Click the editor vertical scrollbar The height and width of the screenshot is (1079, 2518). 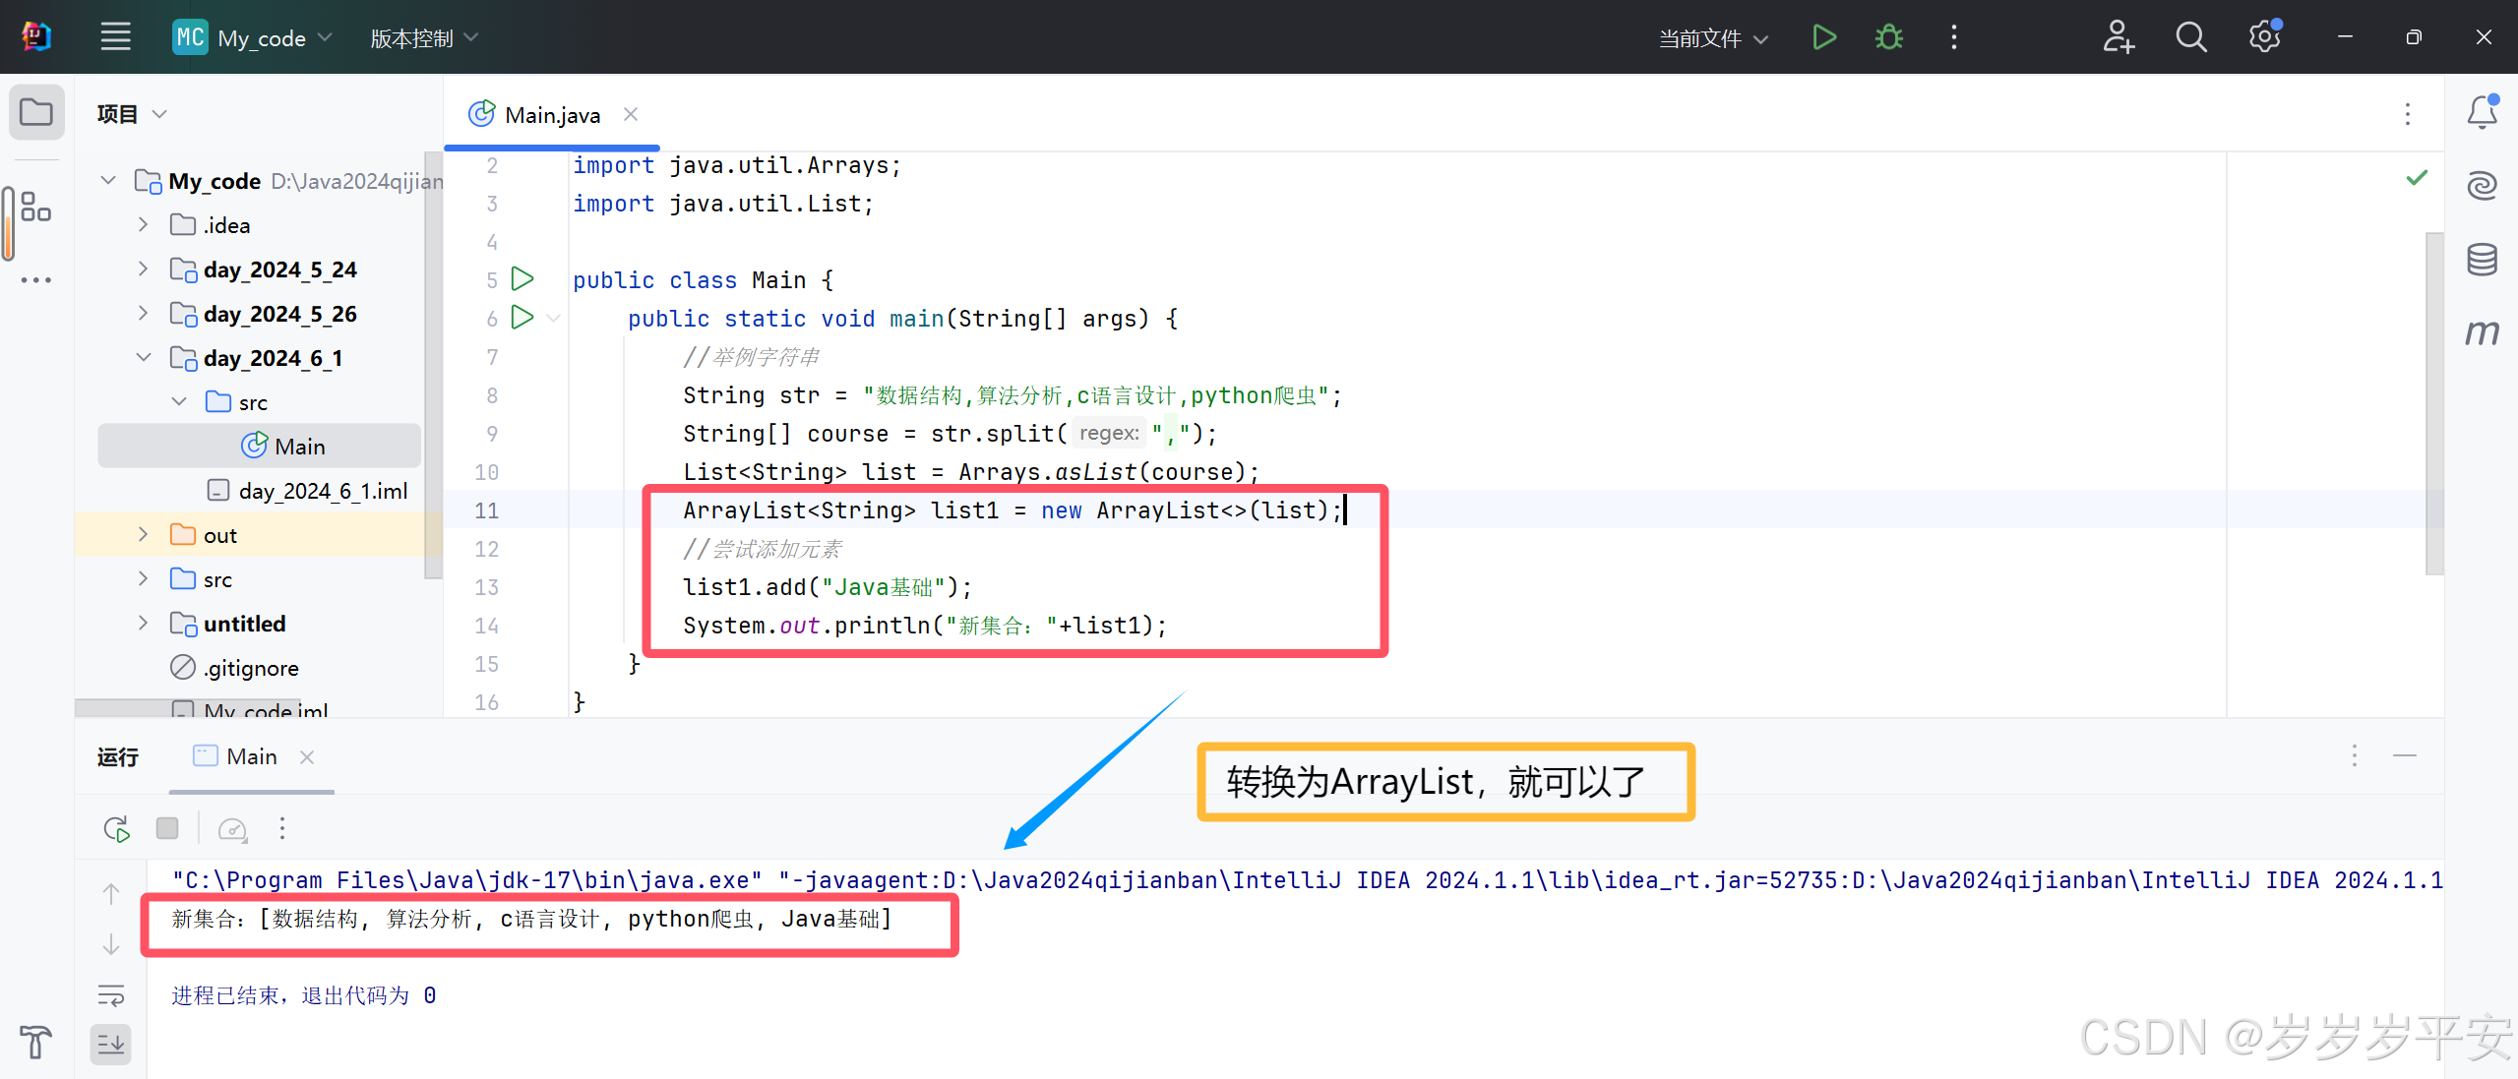point(2434,403)
